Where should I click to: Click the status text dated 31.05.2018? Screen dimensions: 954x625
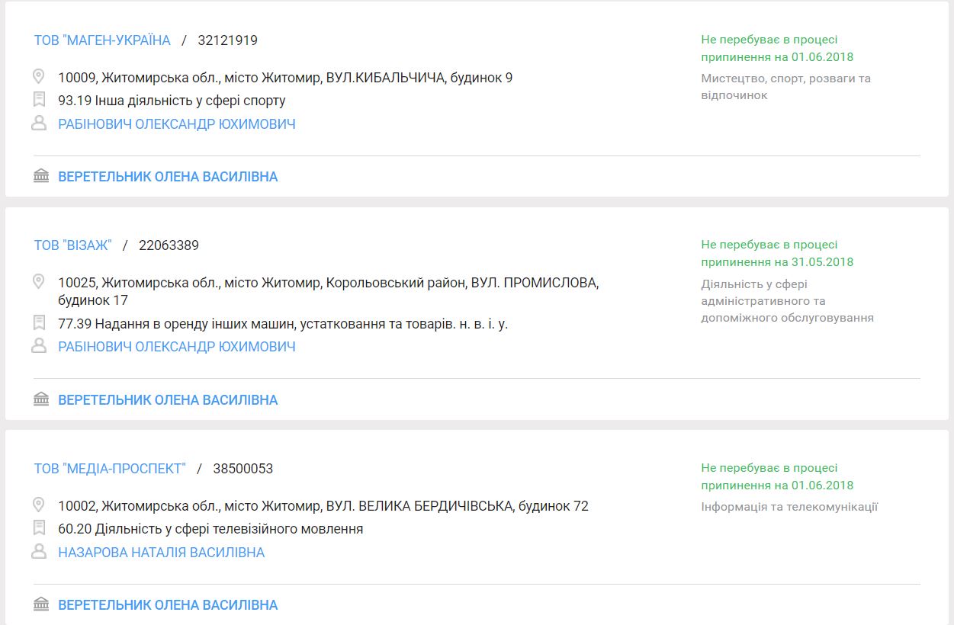coord(776,253)
